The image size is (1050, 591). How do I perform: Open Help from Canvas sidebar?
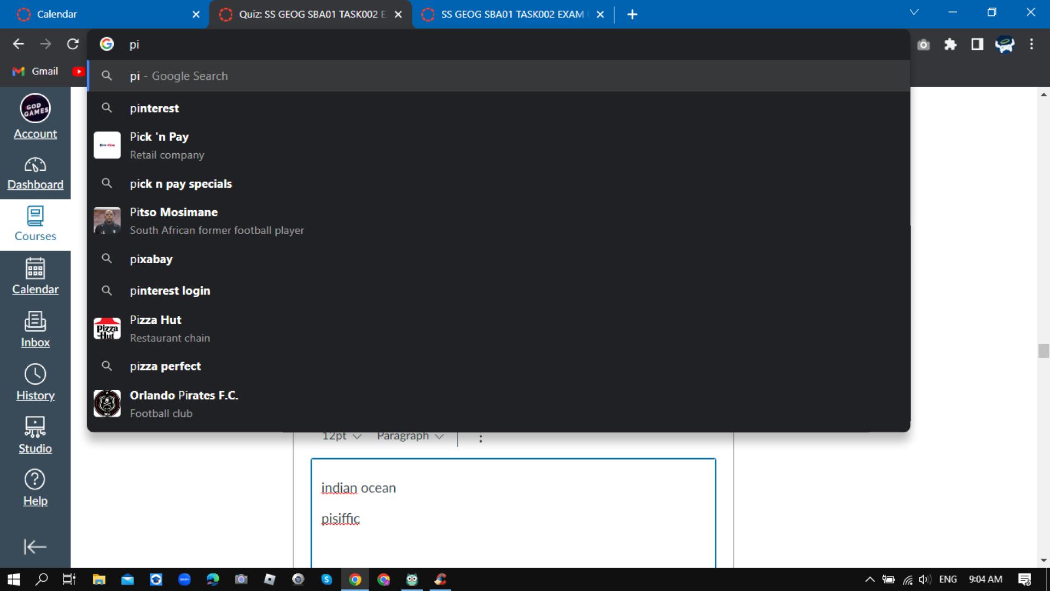(x=35, y=489)
